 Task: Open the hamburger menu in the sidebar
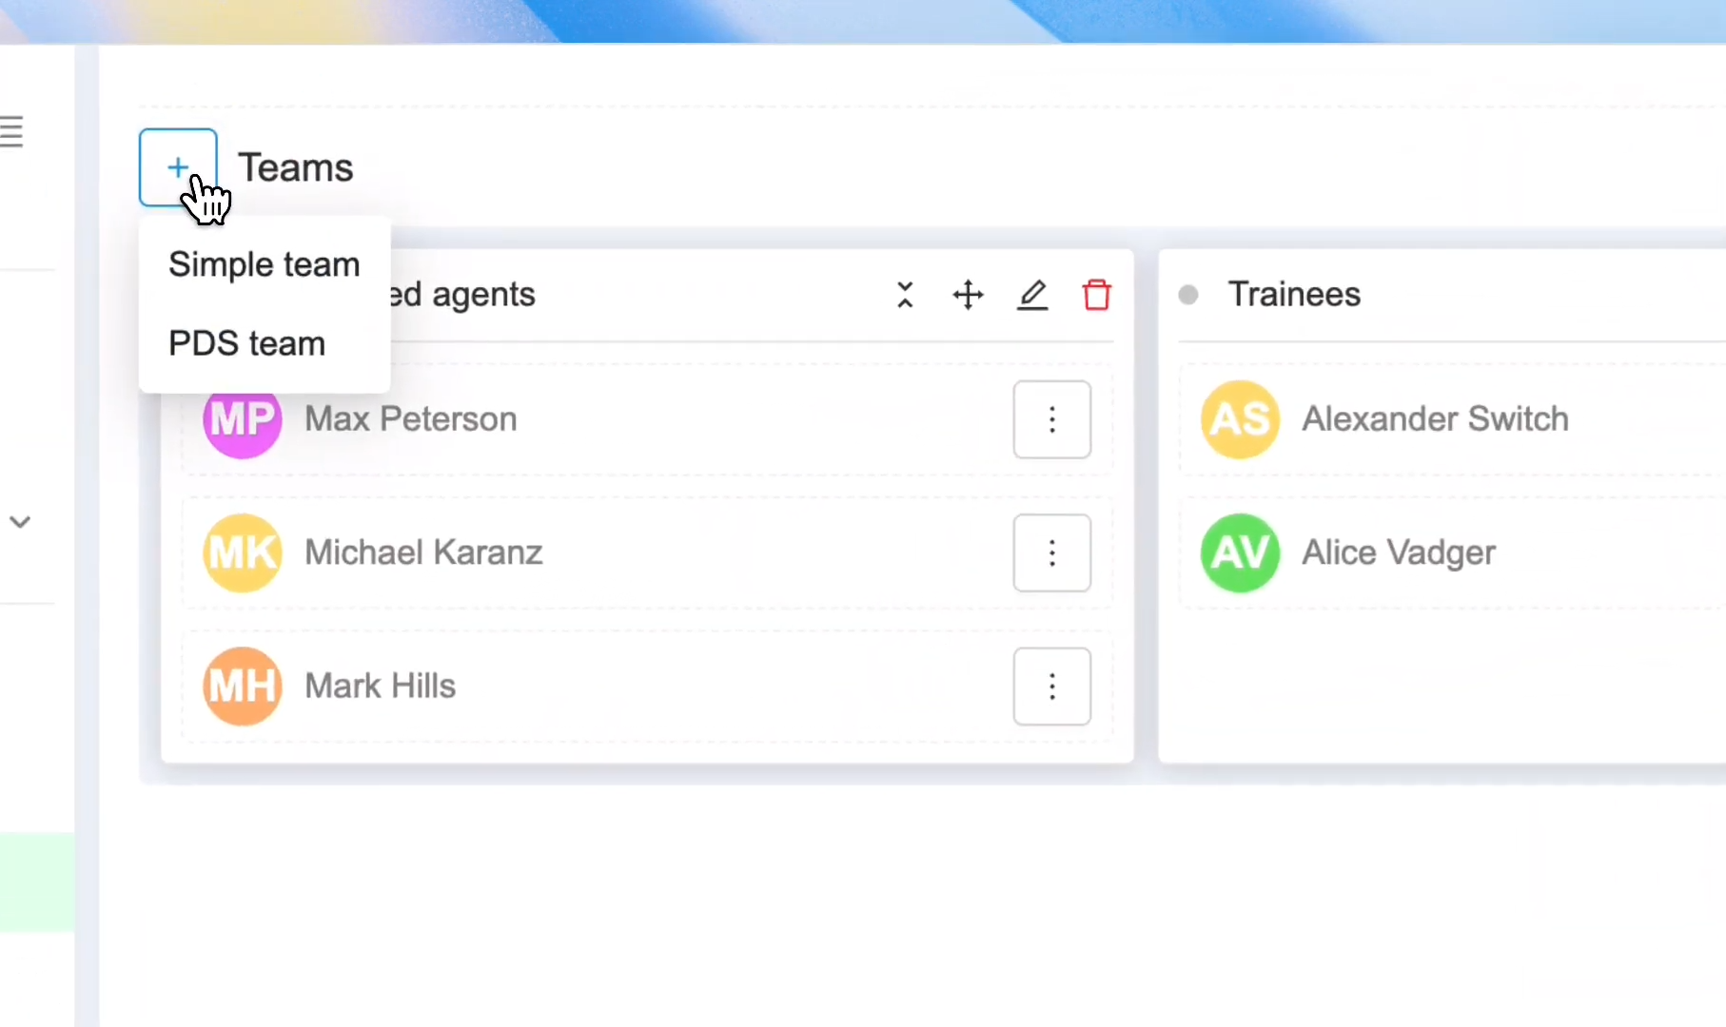tap(11, 131)
